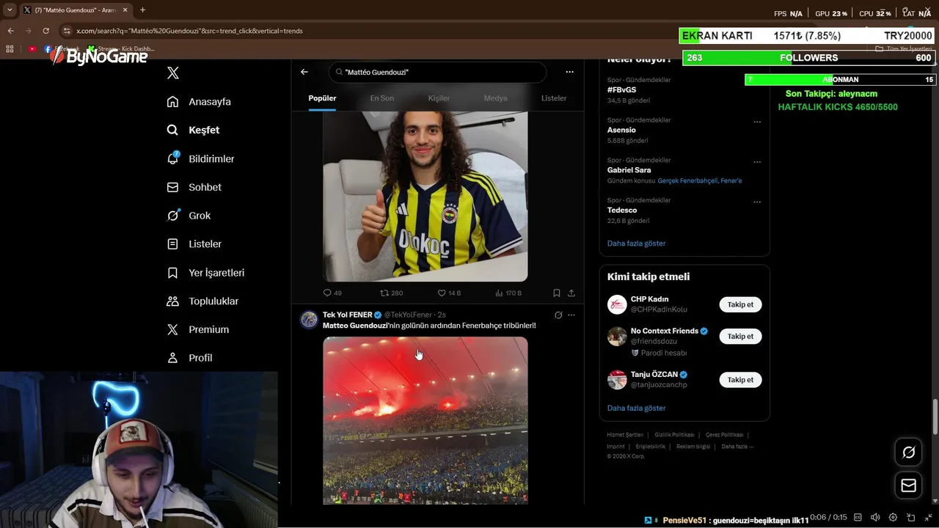The height and width of the screenshot is (528, 939).
Task: Click Daha fazla göster under Kimi takip etmeli
Action: (x=637, y=408)
